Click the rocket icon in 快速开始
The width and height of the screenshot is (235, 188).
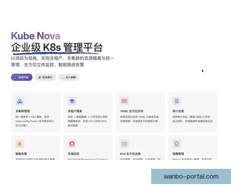pos(16,77)
